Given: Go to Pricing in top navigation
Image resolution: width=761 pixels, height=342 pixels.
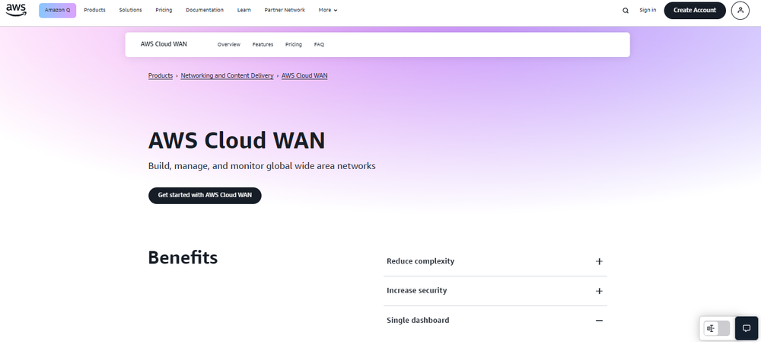Looking at the screenshot, I should point(164,10).
